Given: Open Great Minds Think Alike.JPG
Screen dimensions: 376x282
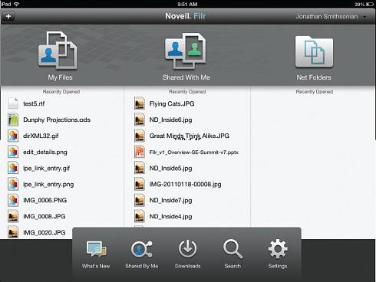Looking at the screenshot, I should tap(190, 136).
